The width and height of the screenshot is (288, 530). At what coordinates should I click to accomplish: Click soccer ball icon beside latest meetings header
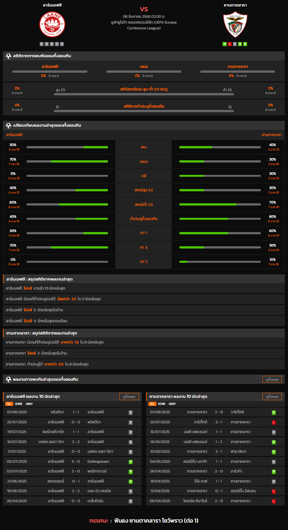tap(9, 379)
